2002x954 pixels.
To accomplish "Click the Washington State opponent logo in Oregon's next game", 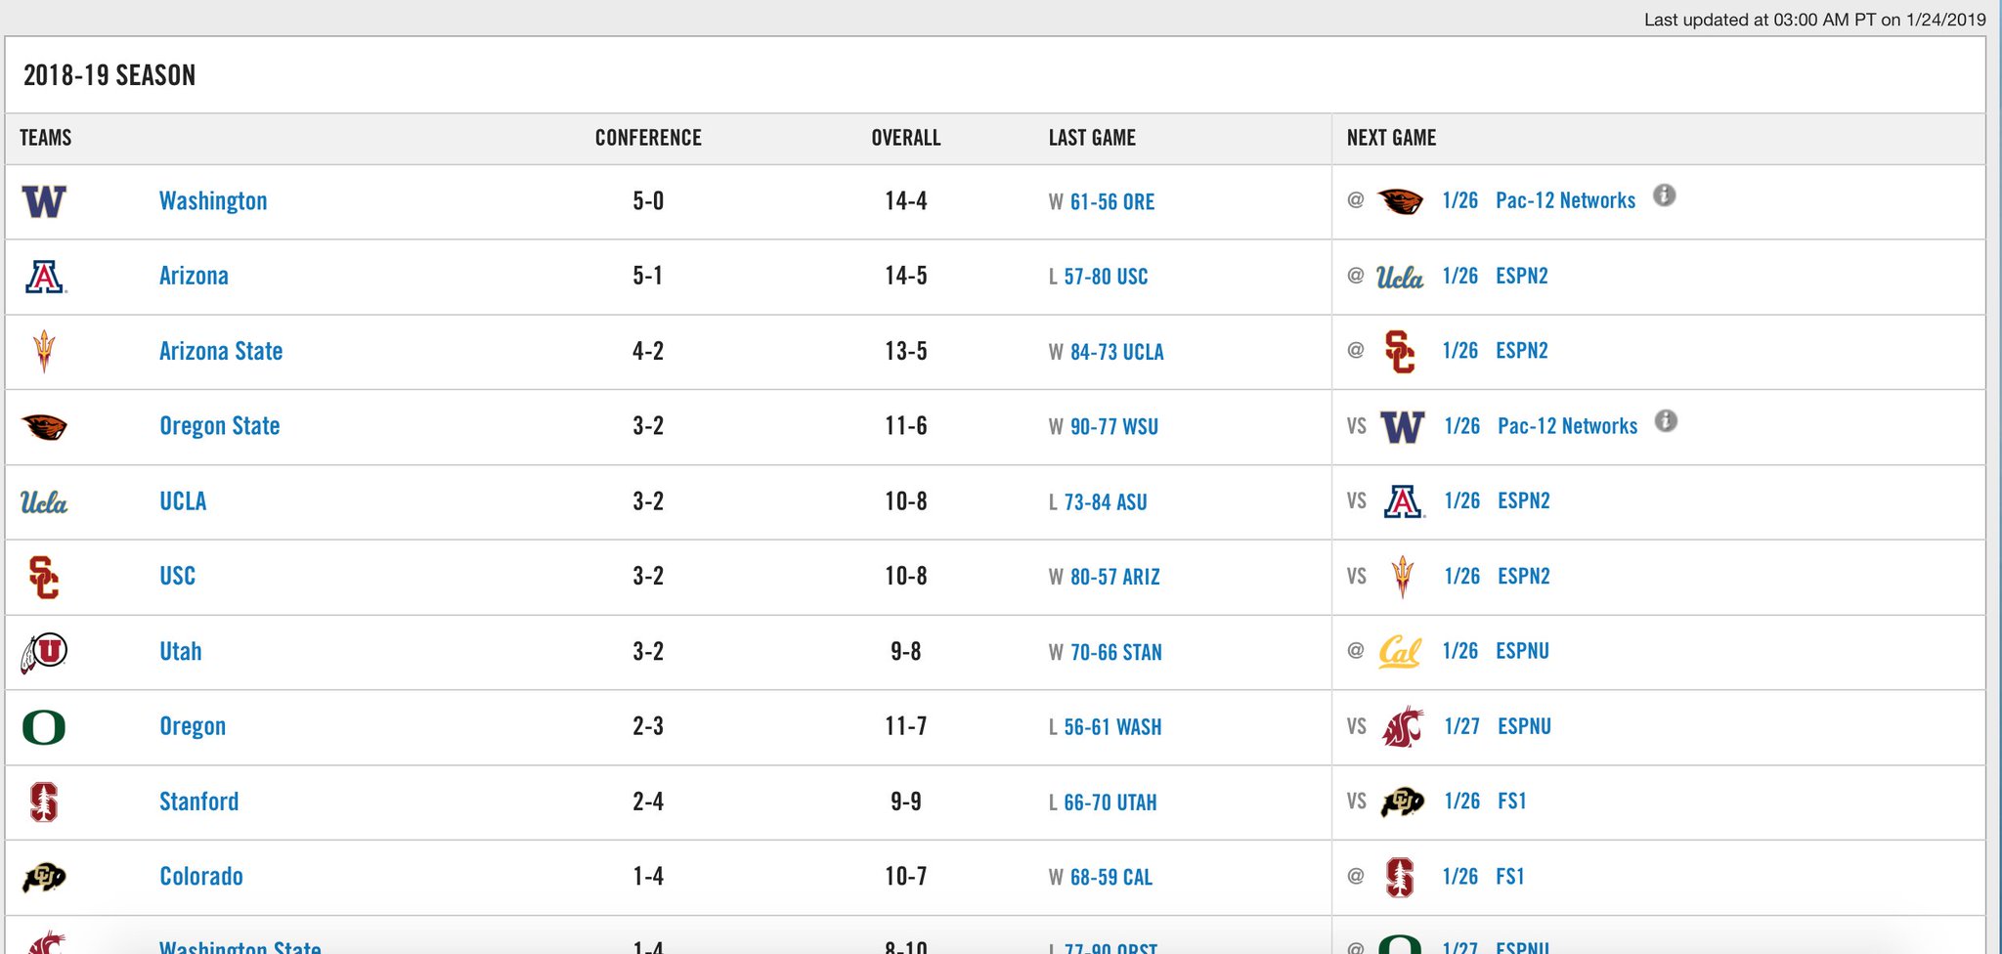I will [x=1403, y=727].
